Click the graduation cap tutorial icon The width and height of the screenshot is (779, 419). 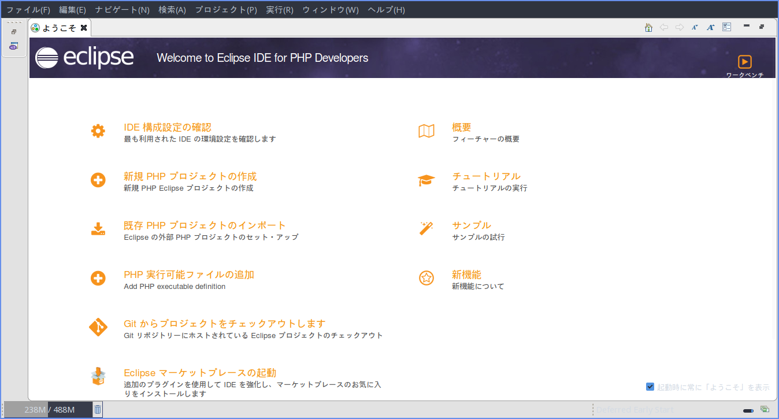[x=426, y=180]
